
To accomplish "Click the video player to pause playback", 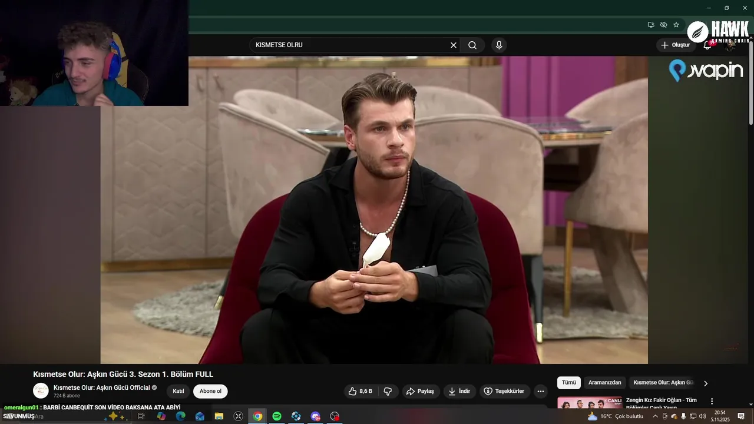I will click(374, 210).
